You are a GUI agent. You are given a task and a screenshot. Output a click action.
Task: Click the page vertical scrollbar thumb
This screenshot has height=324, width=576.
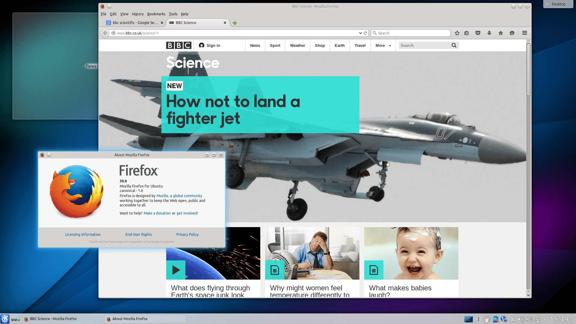click(528, 70)
